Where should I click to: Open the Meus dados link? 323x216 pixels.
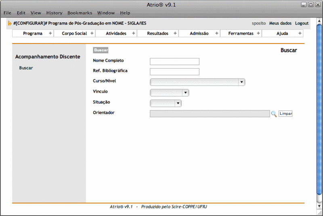click(280, 23)
